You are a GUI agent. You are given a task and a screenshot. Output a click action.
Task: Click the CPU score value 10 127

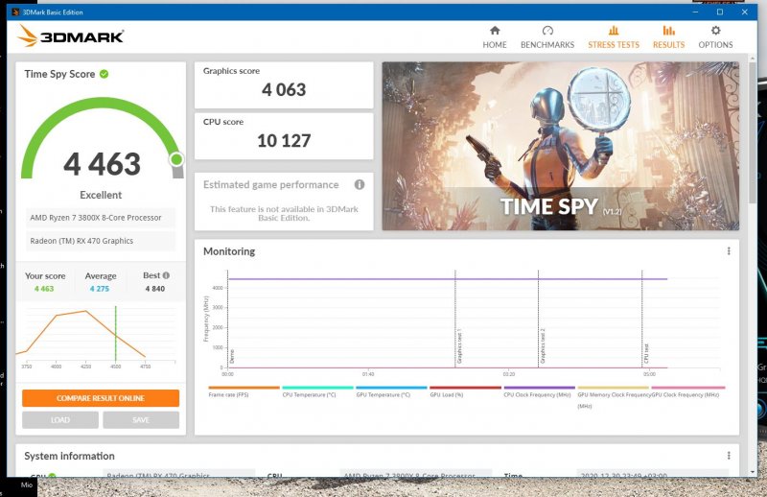[x=284, y=140]
